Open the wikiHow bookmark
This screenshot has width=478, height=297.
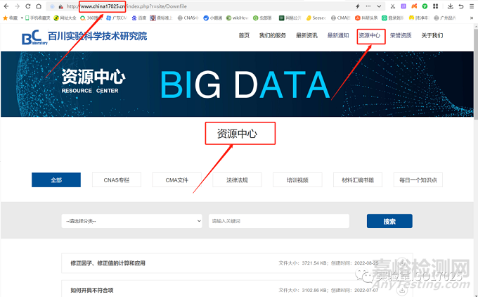237,18
